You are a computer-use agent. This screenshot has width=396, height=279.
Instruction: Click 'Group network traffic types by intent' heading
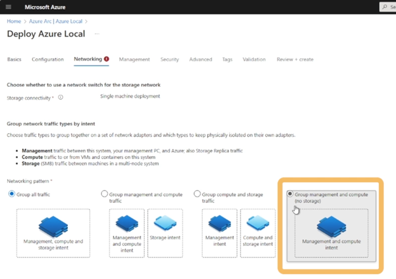coord(51,124)
